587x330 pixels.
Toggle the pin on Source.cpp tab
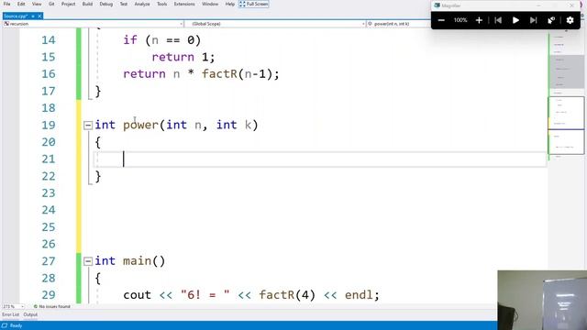pyautogui.click(x=33, y=16)
